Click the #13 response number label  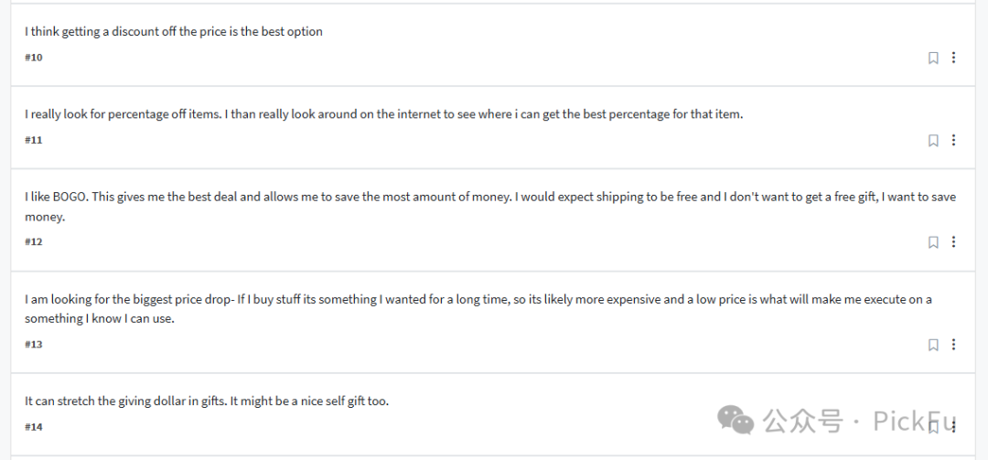[x=34, y=344]
